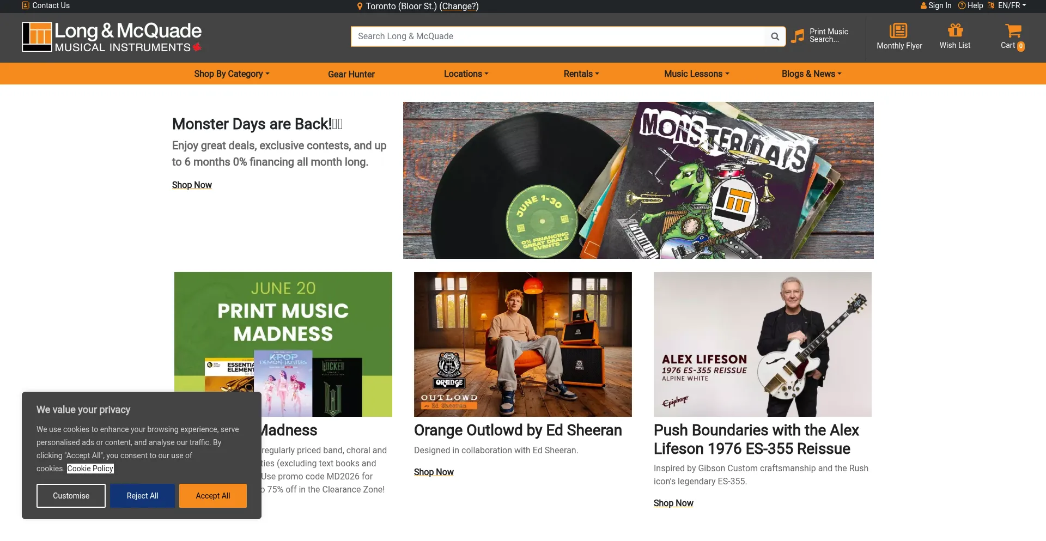Click the Sign In user icon
The image size is (1046, 541).
pos(923,5)
